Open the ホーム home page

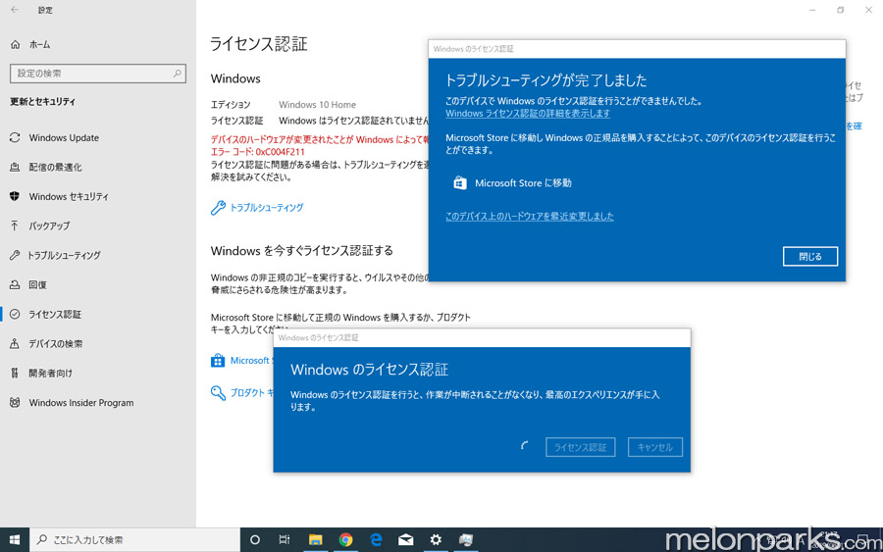click(39, 44)
